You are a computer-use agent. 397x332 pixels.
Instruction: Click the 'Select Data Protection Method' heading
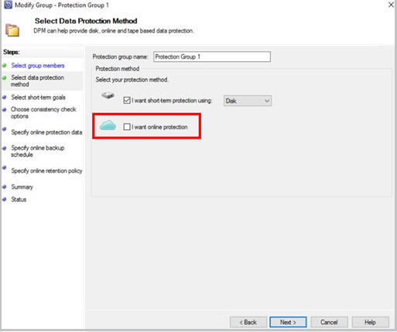86,21
